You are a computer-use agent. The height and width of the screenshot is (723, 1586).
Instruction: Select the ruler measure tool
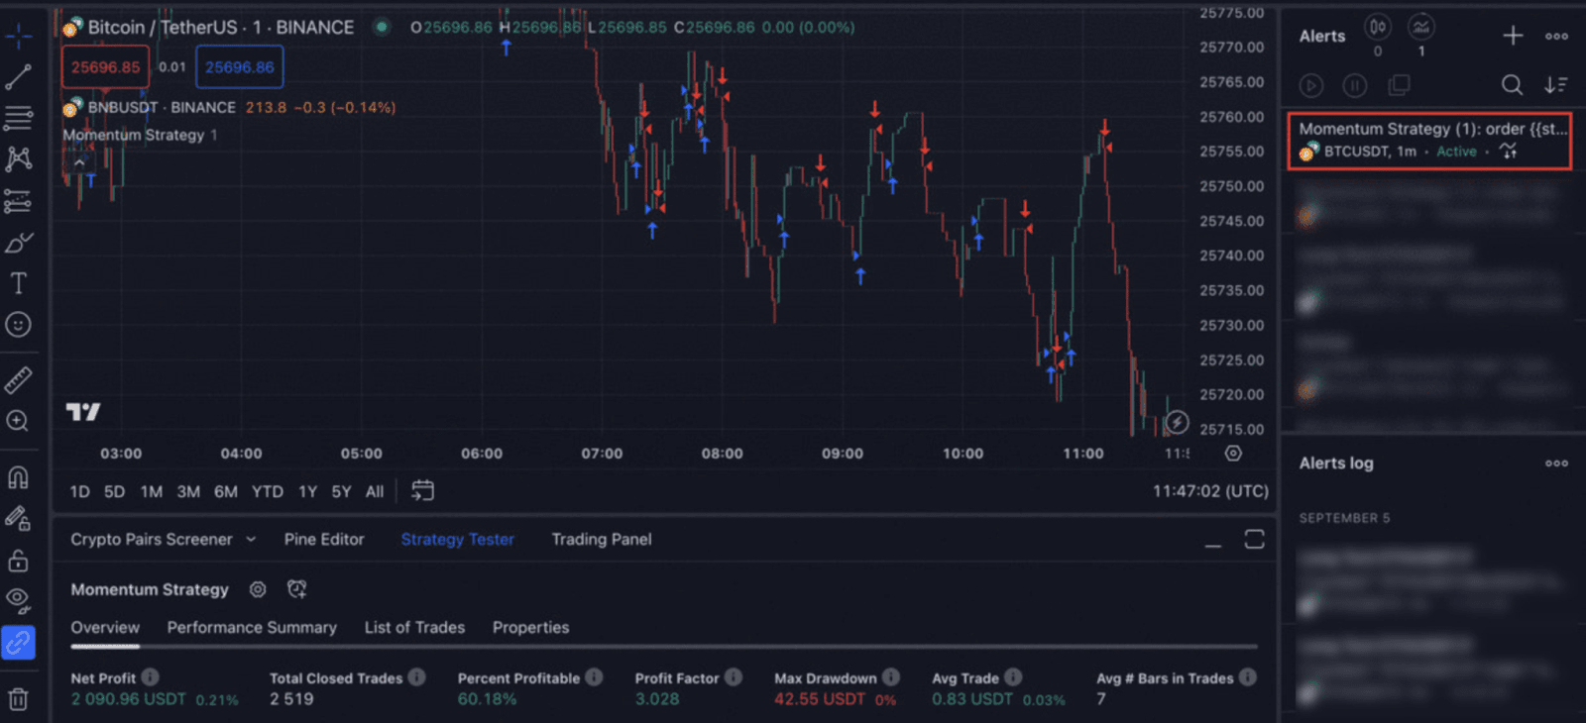(18, 378)
